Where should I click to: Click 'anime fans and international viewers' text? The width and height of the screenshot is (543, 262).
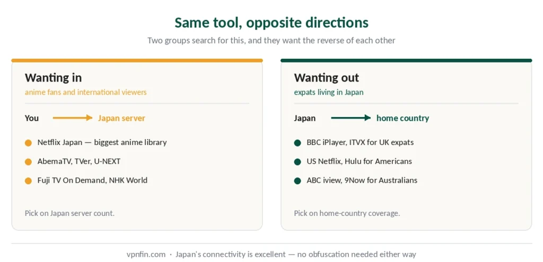pyautogui.click(x=85, y=92)
